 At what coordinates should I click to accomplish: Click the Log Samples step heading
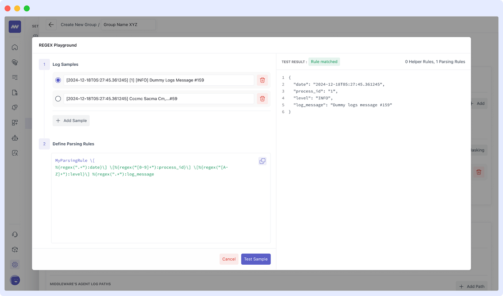[x=65, y=65]
